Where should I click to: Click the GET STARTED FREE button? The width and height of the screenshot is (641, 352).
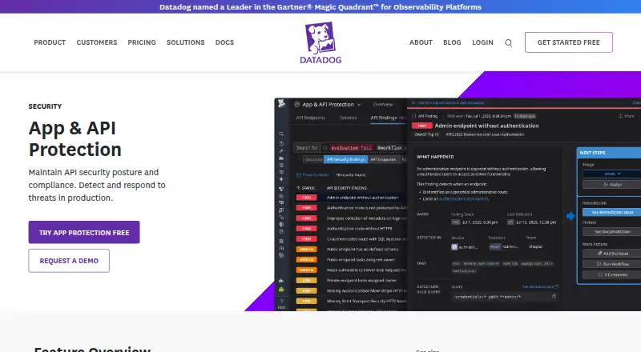click(569, 42)
